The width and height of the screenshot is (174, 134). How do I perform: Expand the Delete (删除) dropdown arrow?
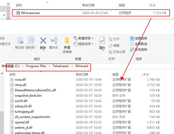pyautogui.click(x=43, y=50)
